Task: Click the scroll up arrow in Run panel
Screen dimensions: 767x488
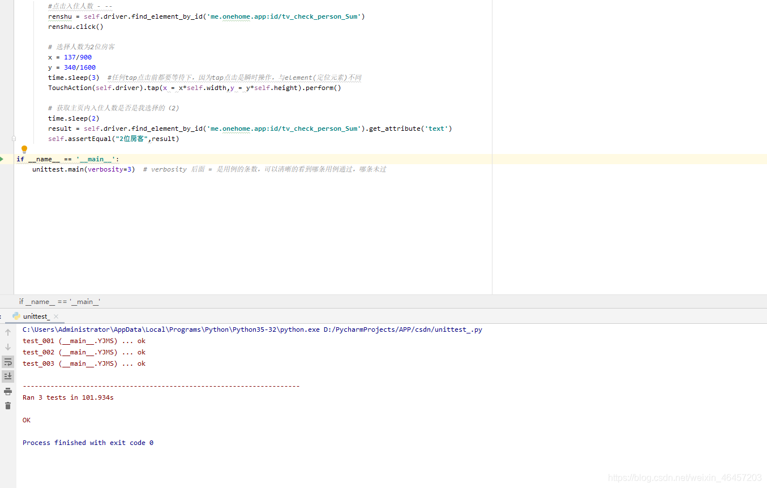Action: 8,332
